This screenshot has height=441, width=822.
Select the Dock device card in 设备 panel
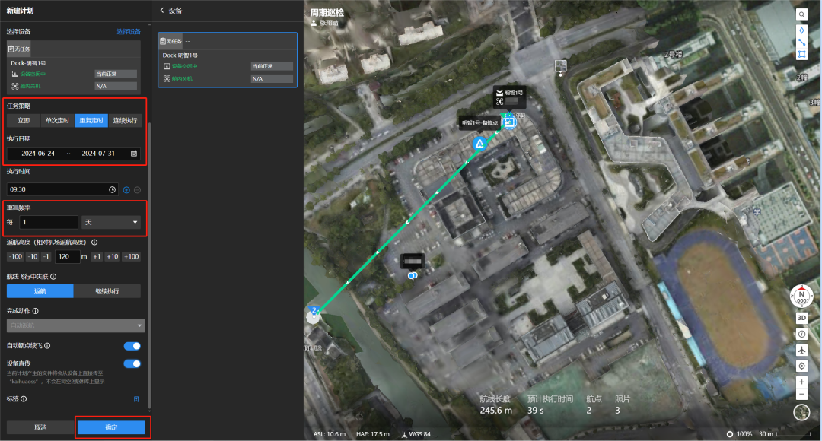[228, 60]
